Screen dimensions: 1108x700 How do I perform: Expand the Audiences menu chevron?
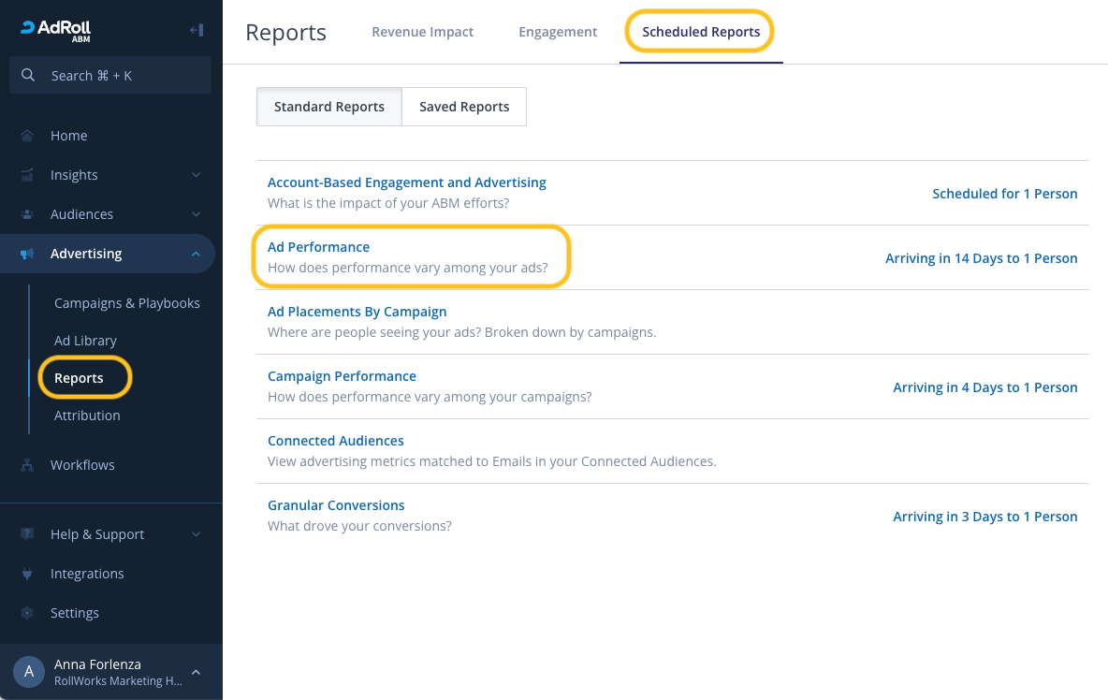(196, 214)
